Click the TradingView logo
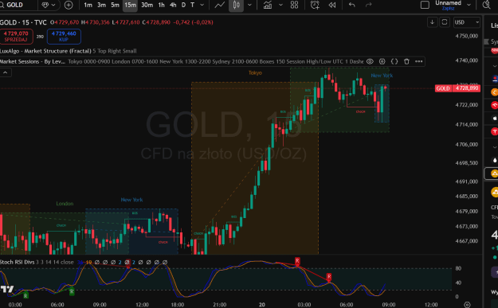 coord(7,289)
